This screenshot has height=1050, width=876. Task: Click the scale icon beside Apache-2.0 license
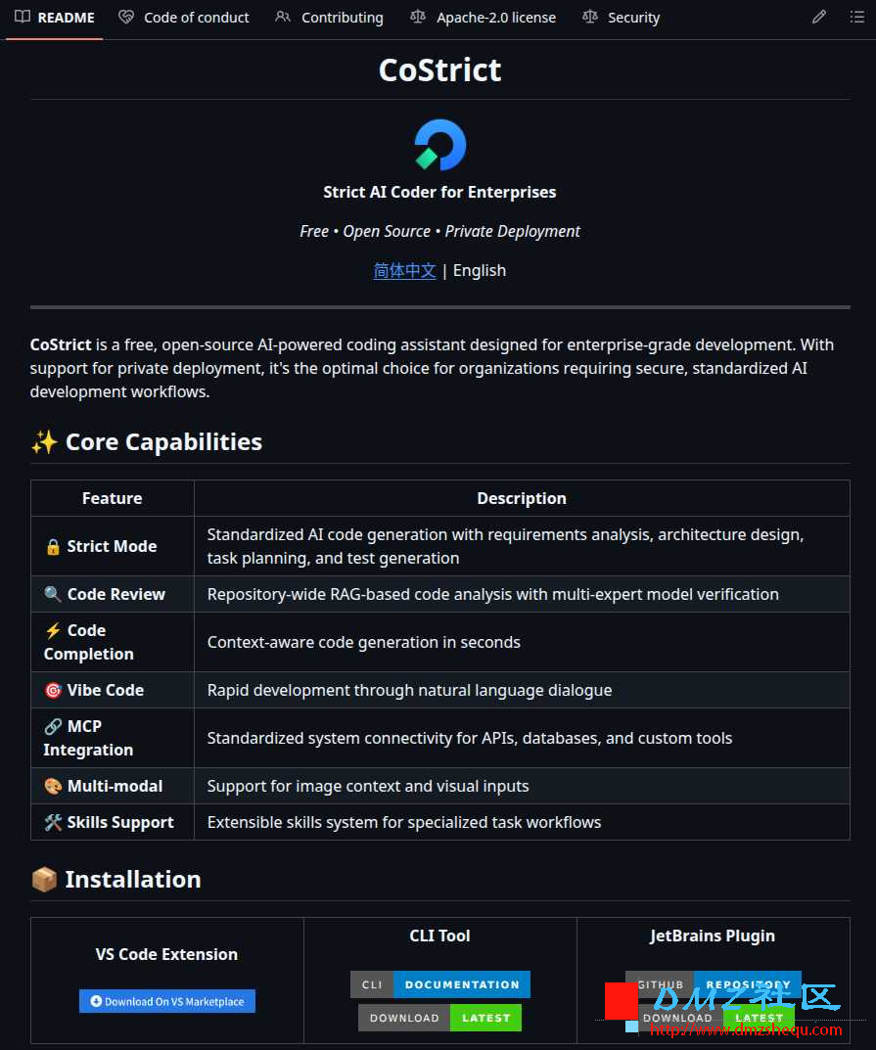(x=418, y=18)
